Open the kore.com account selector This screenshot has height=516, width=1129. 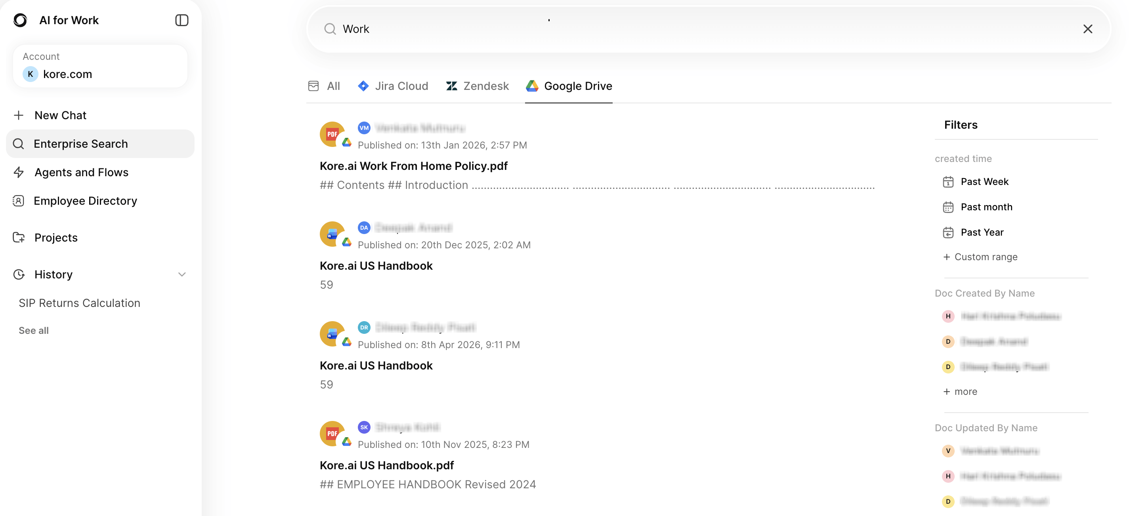100,66
